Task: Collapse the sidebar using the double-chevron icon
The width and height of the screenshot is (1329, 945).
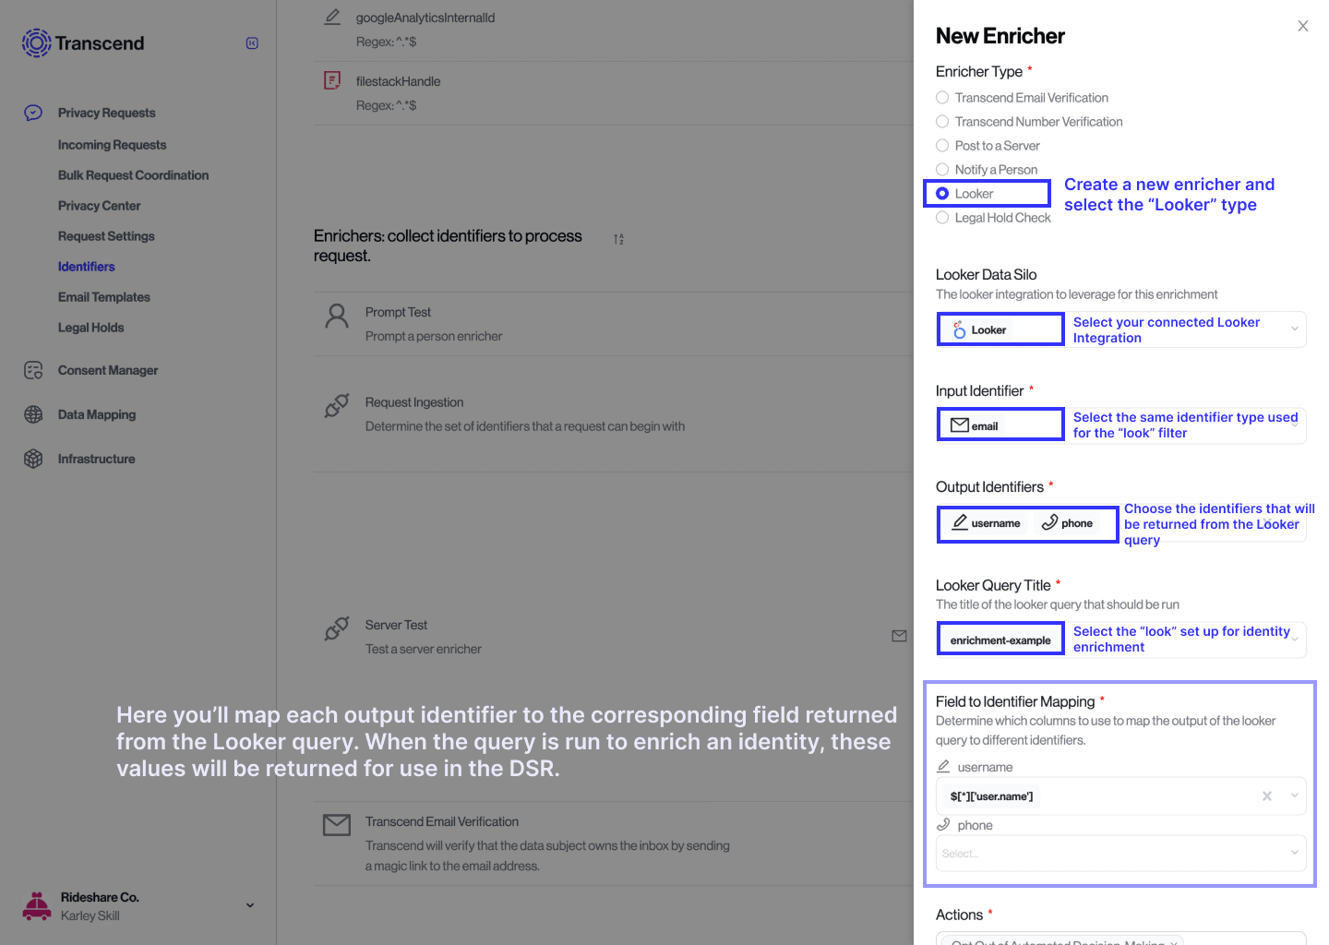Action: 251,42
